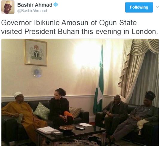
Task: Toggle the Following button
Action: 139,7
